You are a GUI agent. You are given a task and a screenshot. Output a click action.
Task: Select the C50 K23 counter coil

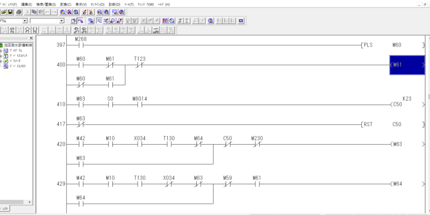pyautogui.click(x=407, y=102)
